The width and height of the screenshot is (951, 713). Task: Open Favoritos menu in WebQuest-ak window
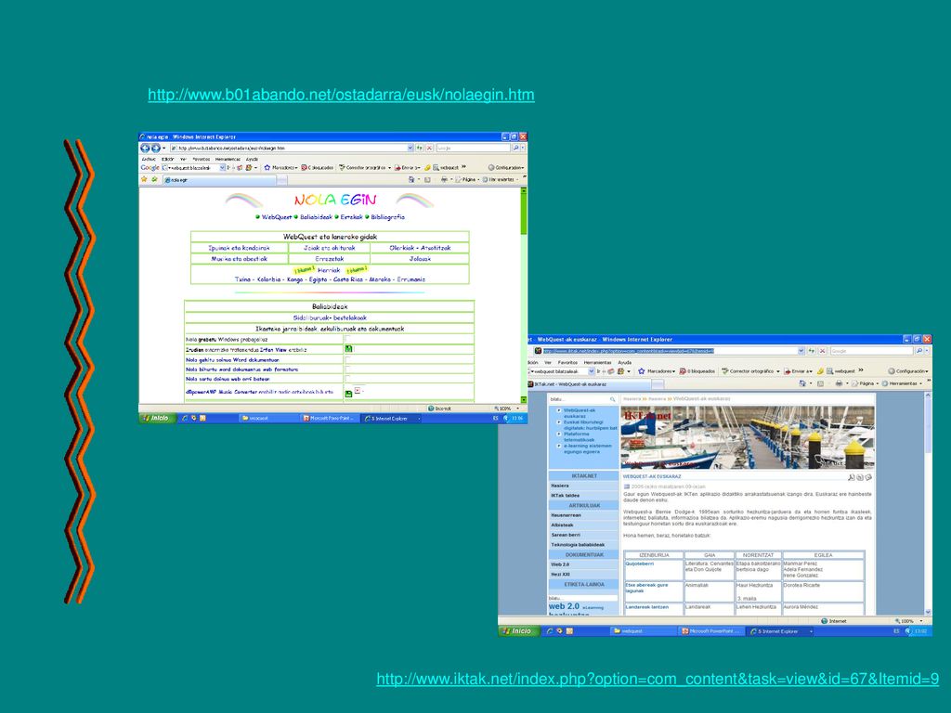[567, 363]
